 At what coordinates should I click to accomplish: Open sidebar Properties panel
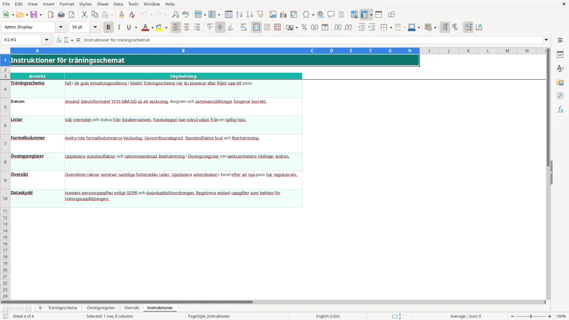[x=560, y=55]
